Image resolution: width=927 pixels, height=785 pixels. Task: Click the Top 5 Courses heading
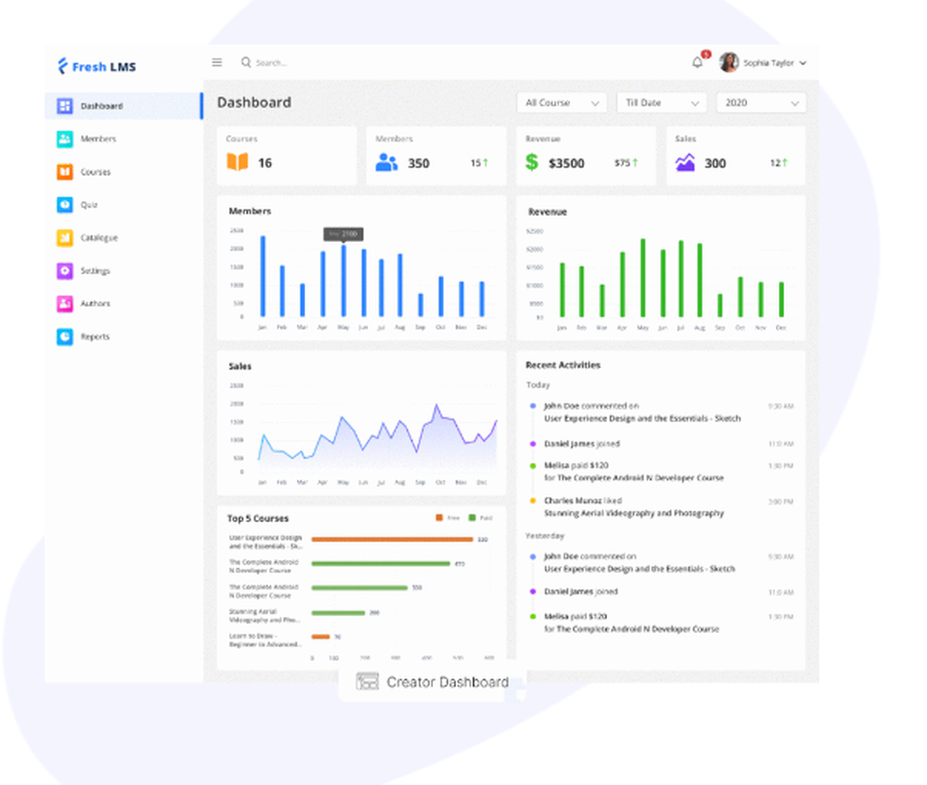click(258, 518)
